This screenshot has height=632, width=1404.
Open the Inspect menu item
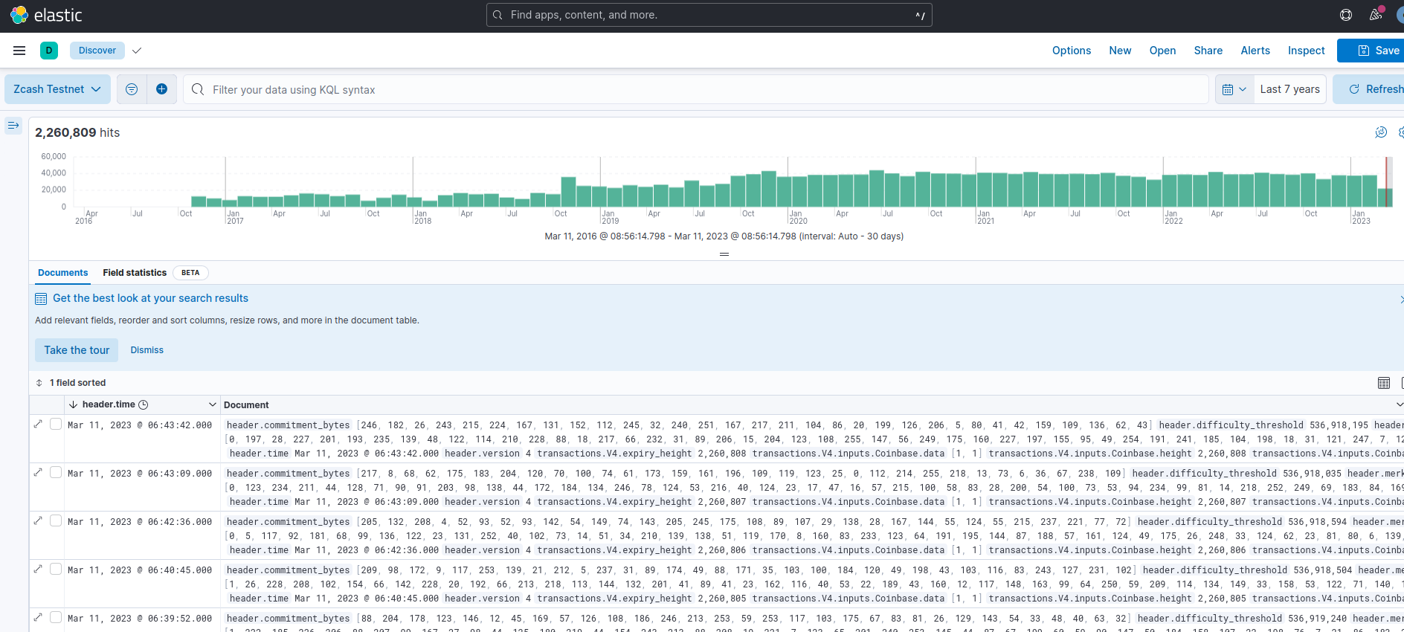(1306, 51)
